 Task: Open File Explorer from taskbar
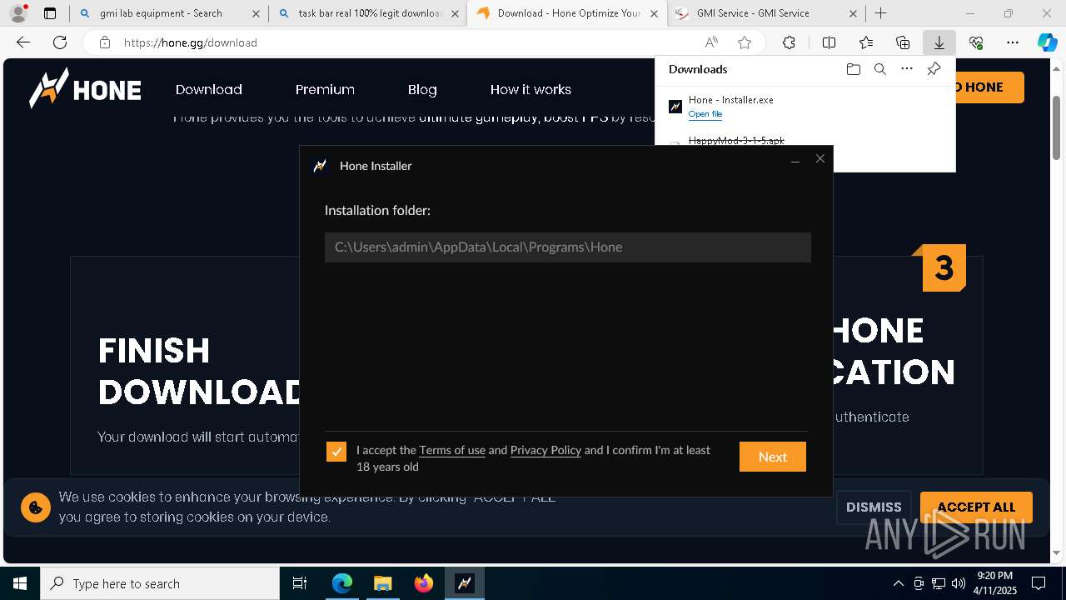point(382,583)
